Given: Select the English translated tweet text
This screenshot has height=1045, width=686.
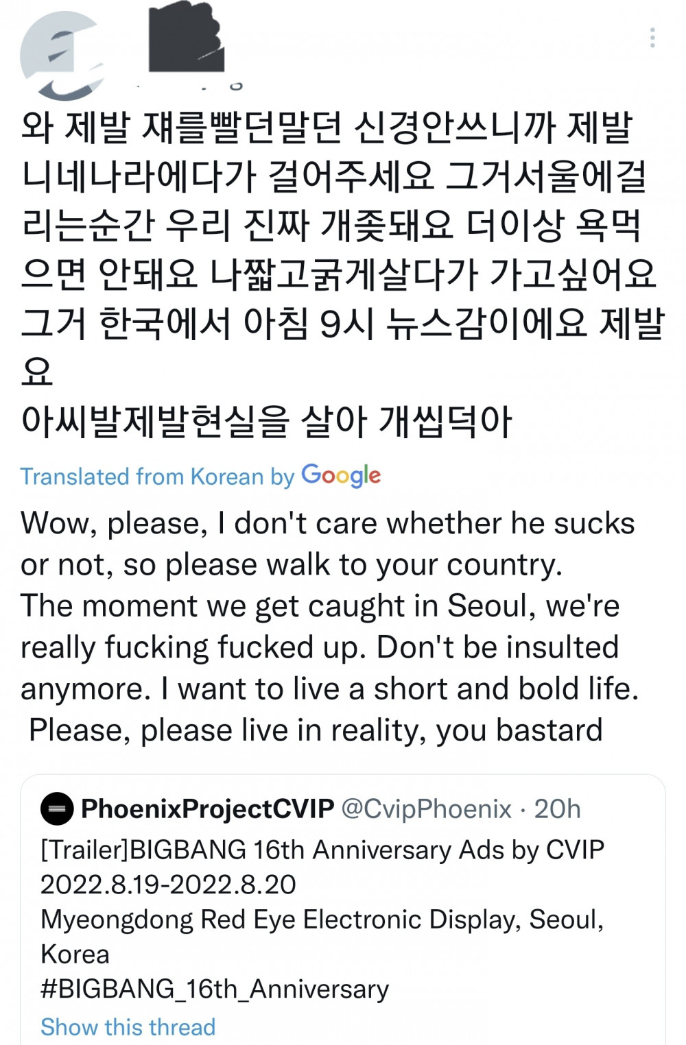Looking at the screenshot, I should pyautogui.click(x=330, y=626).
